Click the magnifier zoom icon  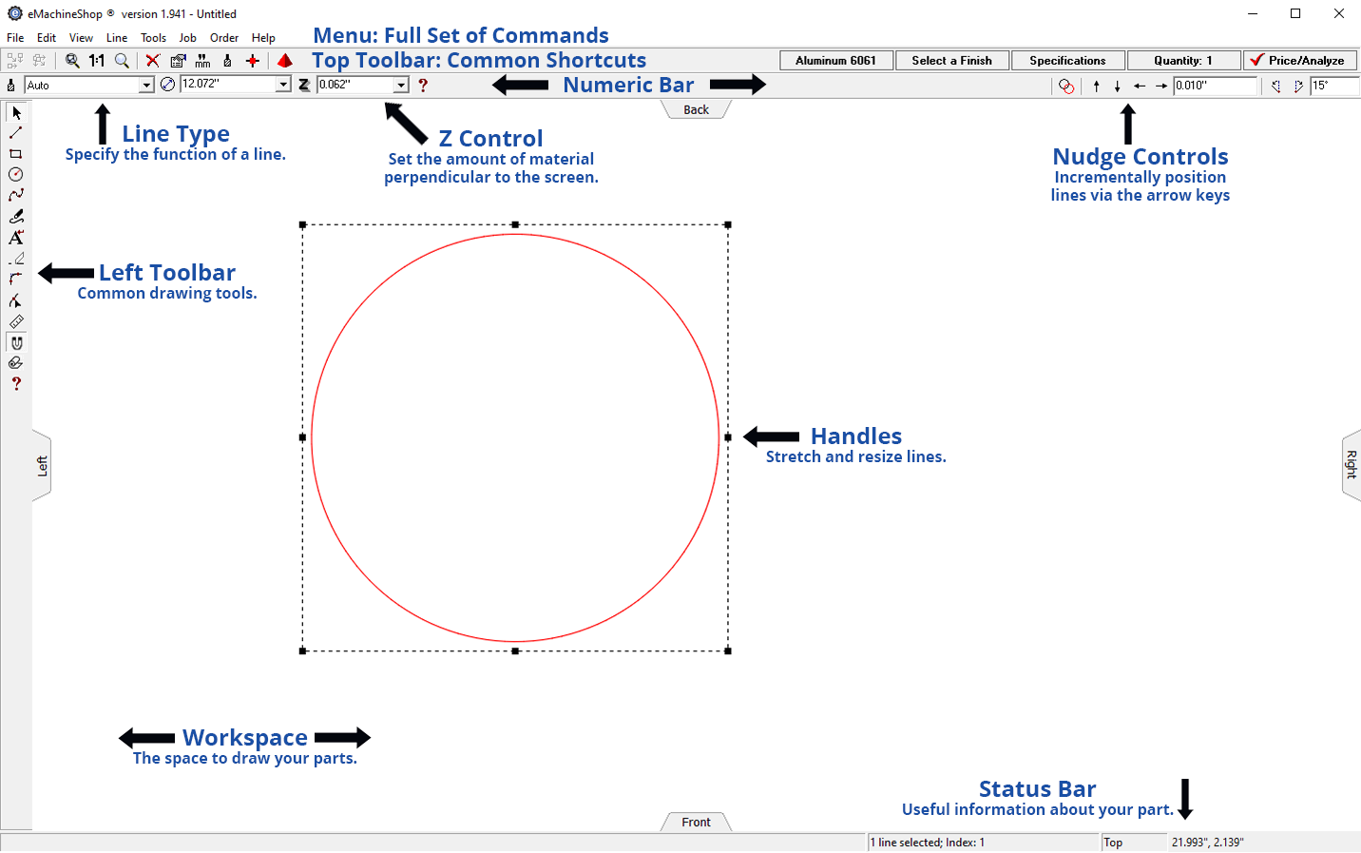point(122,60)
